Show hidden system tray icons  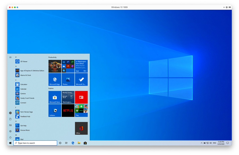click(202, 143)
